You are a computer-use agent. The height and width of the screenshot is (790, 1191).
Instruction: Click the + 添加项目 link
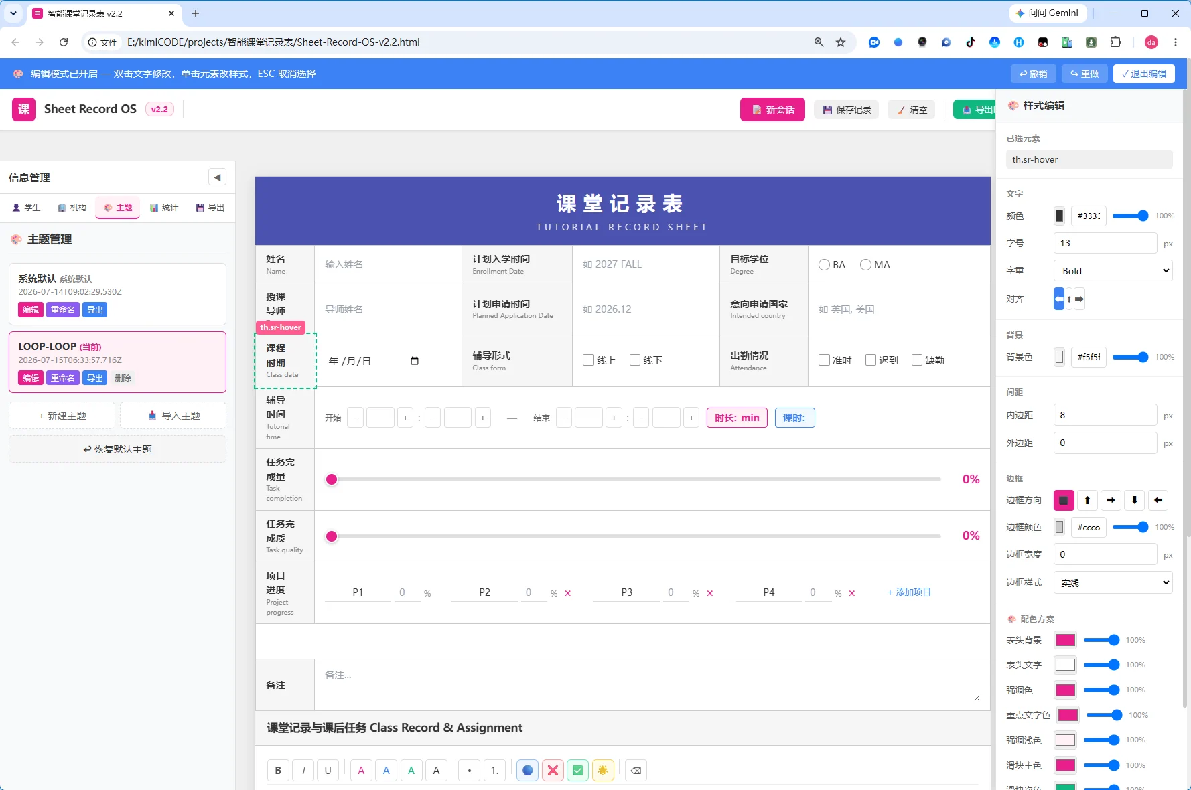click(909, 592)
